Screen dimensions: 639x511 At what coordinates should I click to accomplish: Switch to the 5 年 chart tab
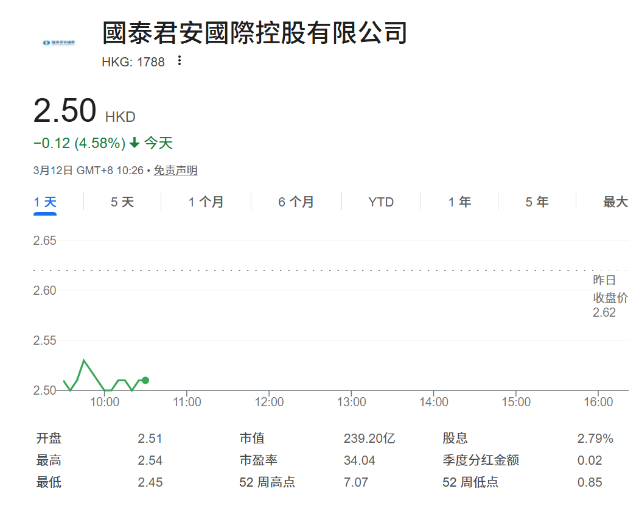[x=537, y=202]
